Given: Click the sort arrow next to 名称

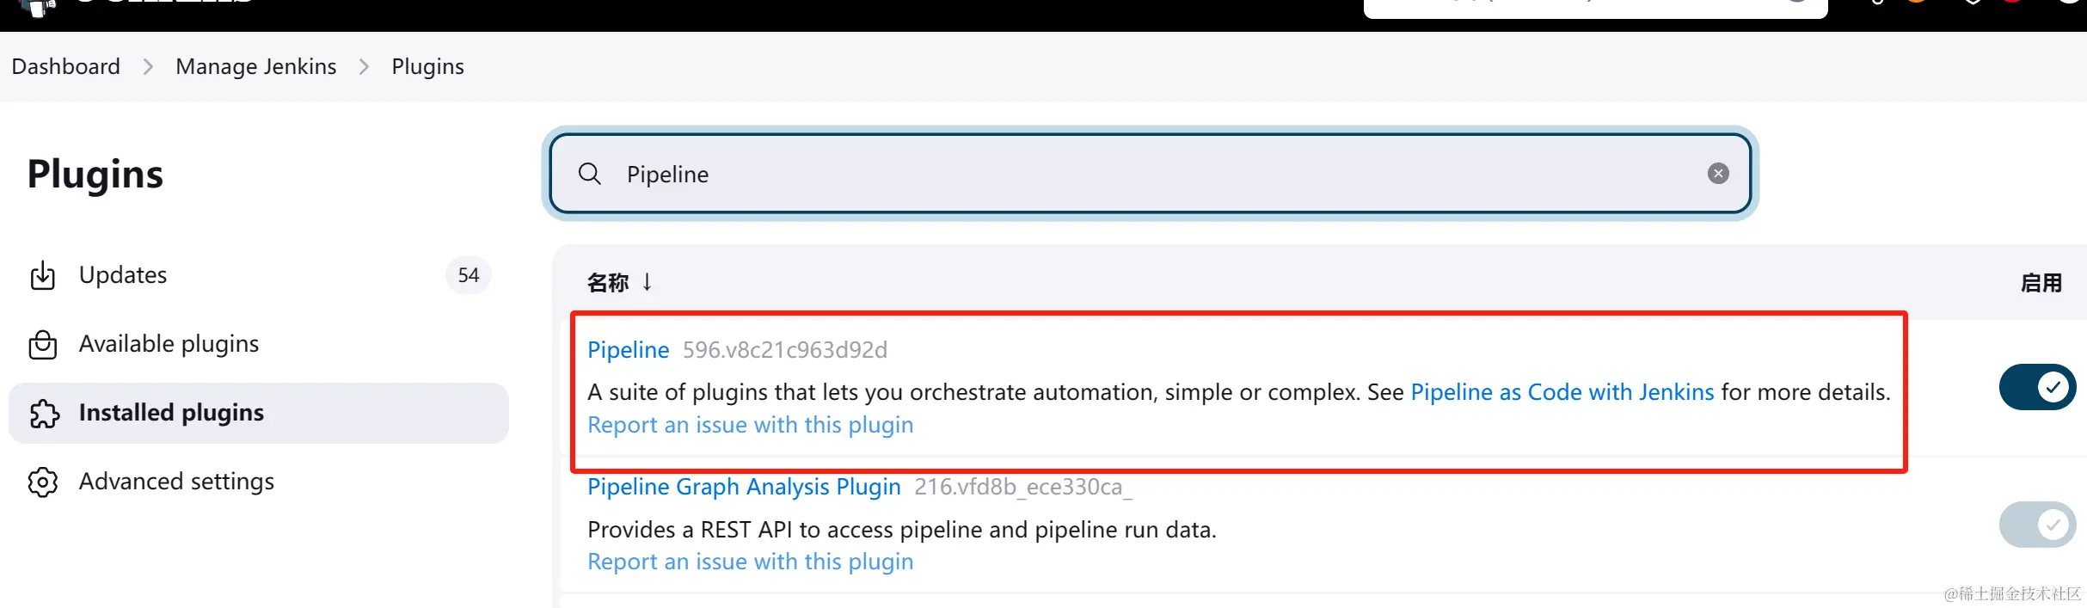Looking at the screenshot, I should (648, 281).
